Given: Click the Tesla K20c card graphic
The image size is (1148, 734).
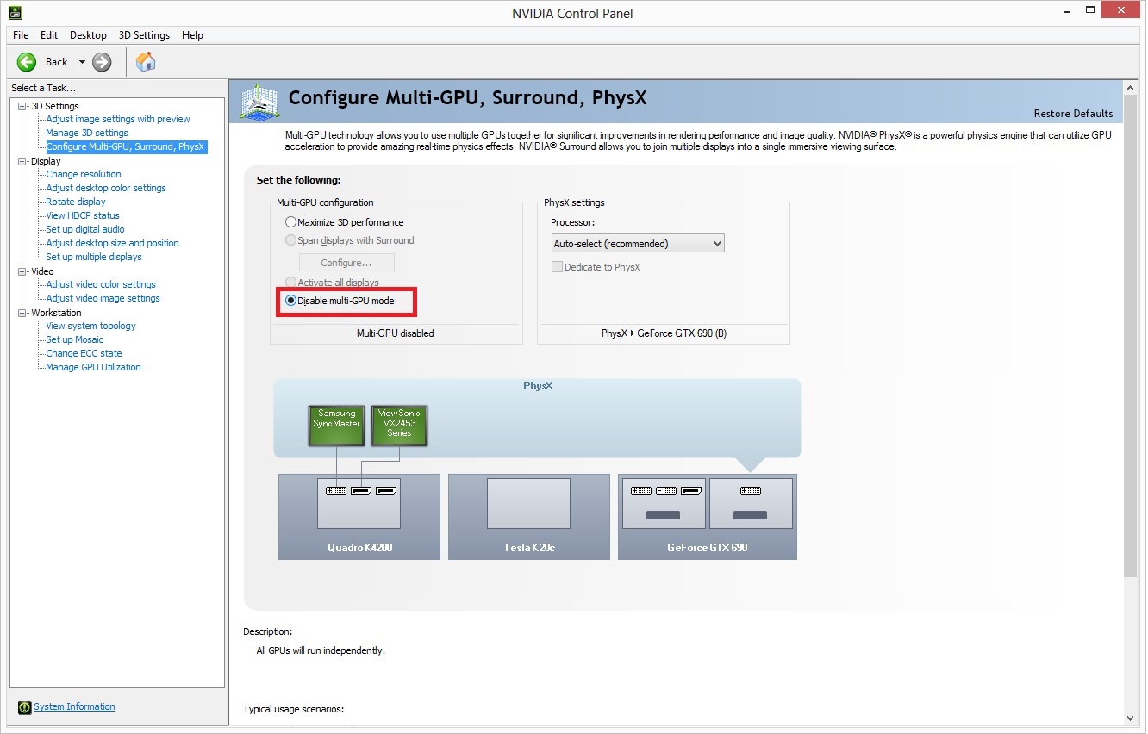Looking at the screenshot, I should 528,516.
